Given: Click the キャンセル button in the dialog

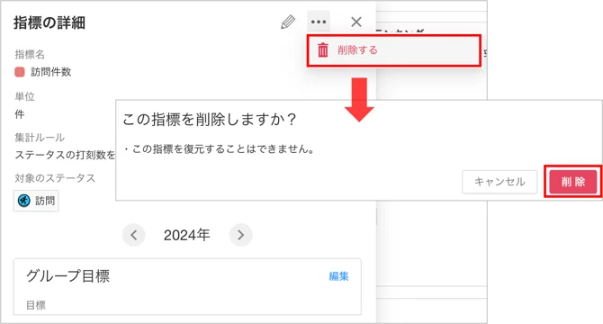Looking at the screenshot, I should coord(499,182).
